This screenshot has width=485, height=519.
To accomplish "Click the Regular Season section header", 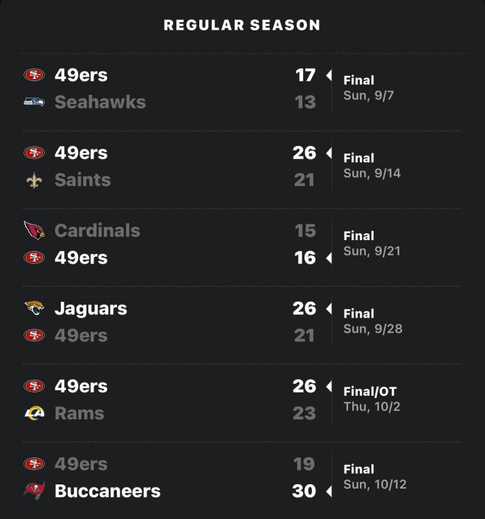I will pos(242,26).
